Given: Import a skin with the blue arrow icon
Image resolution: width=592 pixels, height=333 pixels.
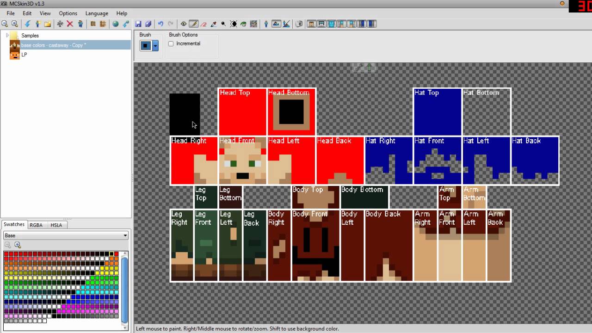Looking at the screenshot, I should click(27, 24).
